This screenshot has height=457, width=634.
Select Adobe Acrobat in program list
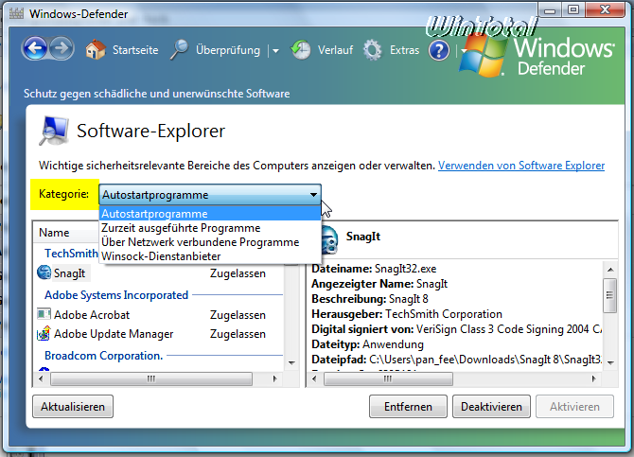tap(92, 315)
